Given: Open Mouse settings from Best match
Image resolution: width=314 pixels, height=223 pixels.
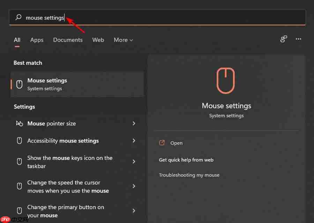Looking at the screenshot, I should [47, 84].
